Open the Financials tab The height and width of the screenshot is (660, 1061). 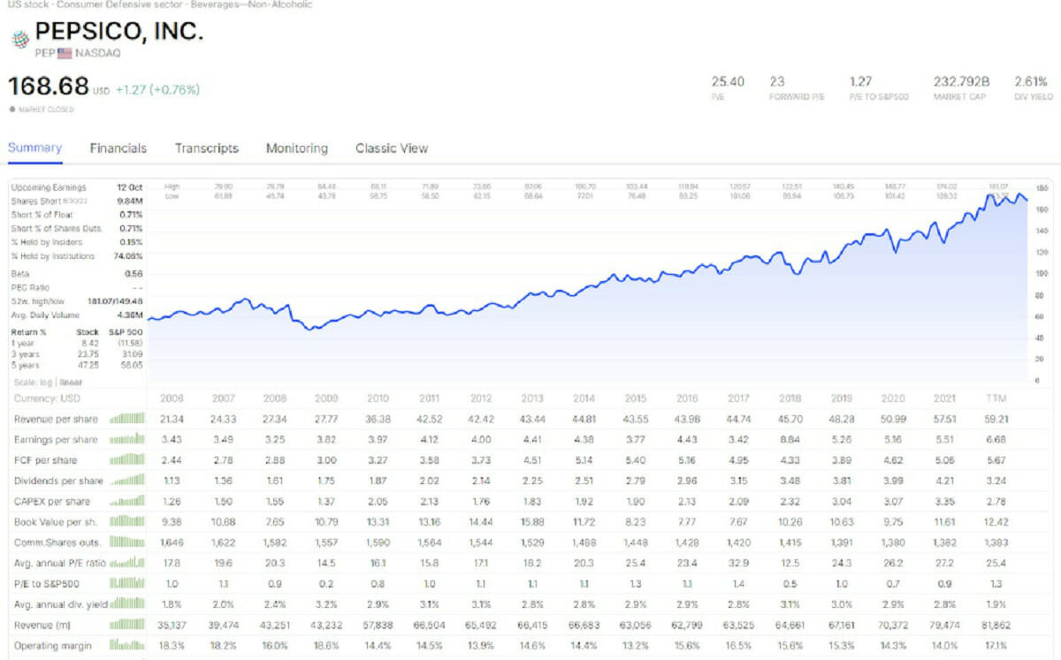coord(118,148)
